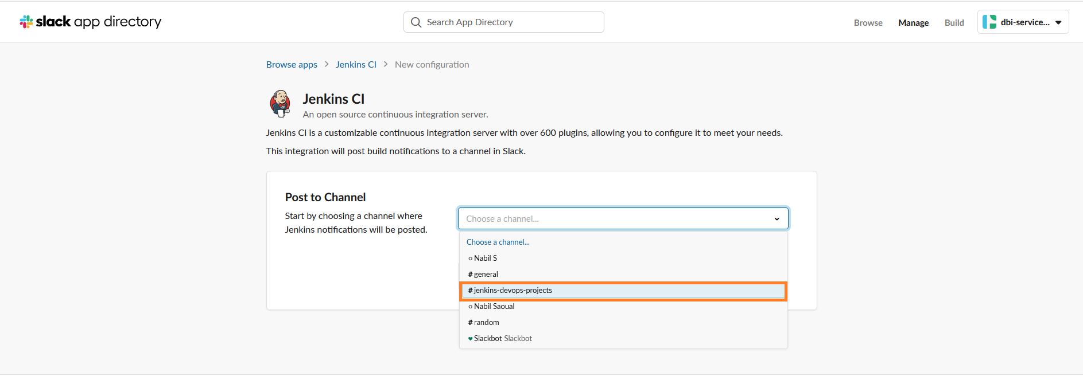Viewport: 1083px width, 376px height.
Task: Click the Jenkins CI breadcrumb link
Action: point(356,65)
